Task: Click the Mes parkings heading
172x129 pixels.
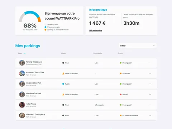Action: 28,46
